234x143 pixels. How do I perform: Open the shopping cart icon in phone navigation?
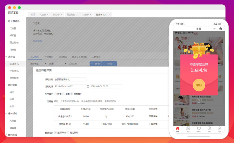pyautogui.click(x=199, y=129)
